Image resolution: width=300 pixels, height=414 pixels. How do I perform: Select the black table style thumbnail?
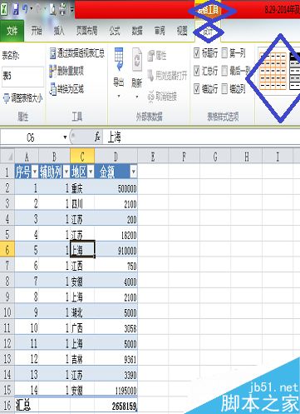(x=294, y=71)
